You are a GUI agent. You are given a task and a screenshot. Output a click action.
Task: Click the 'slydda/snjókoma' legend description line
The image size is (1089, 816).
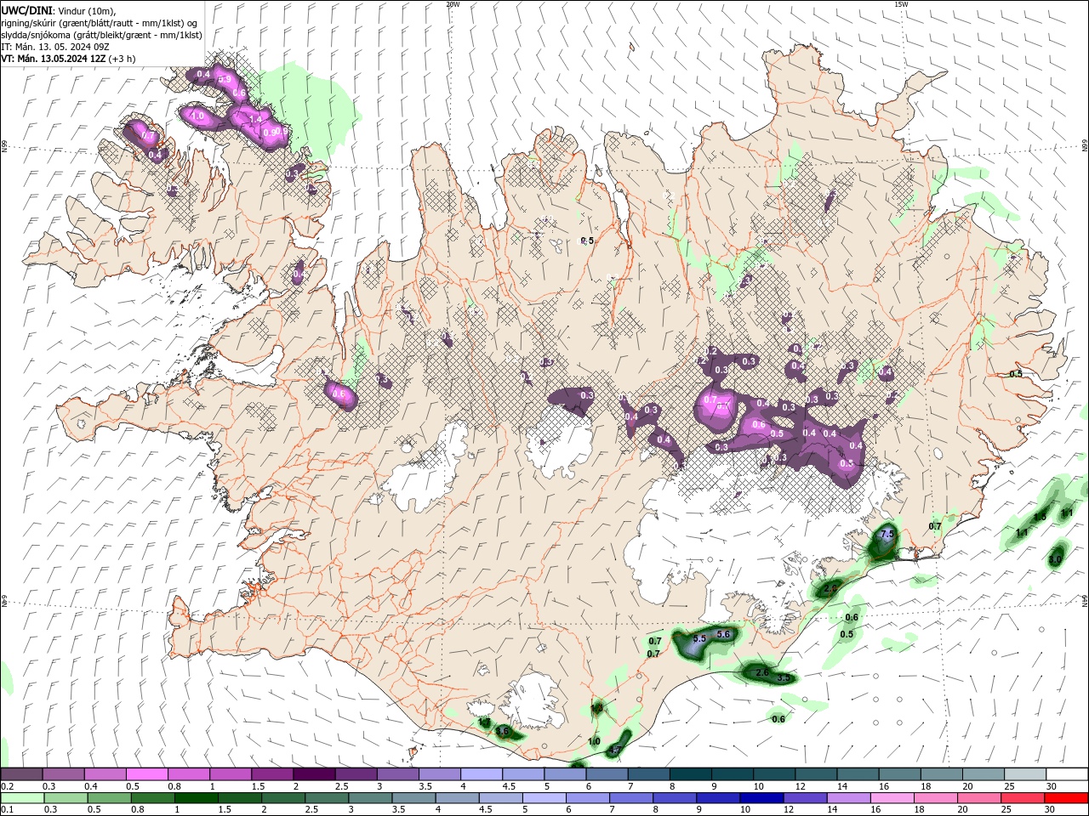point(101,34)
